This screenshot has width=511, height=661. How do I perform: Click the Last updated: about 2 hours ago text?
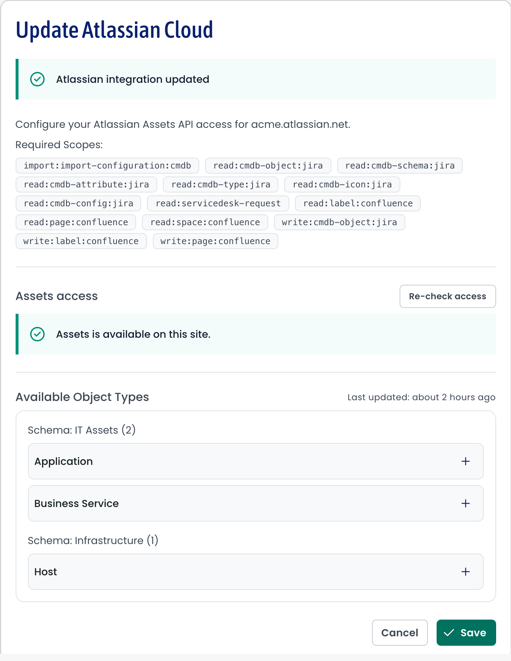pyautogui.click(x=421, y=397)
